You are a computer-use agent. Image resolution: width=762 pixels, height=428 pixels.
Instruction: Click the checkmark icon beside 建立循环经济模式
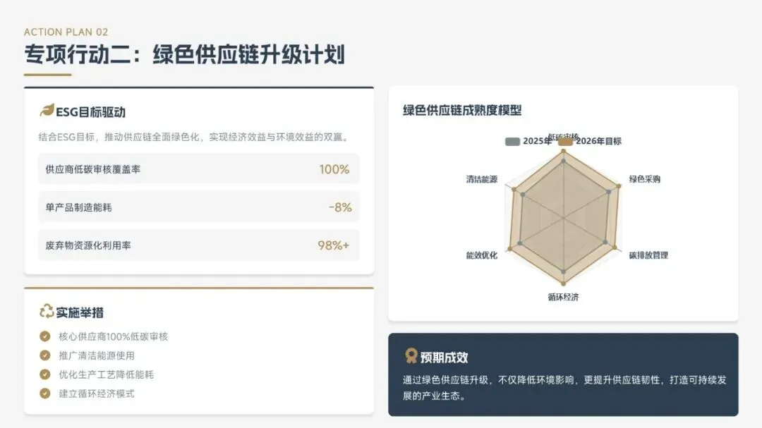tap(45, 393)
